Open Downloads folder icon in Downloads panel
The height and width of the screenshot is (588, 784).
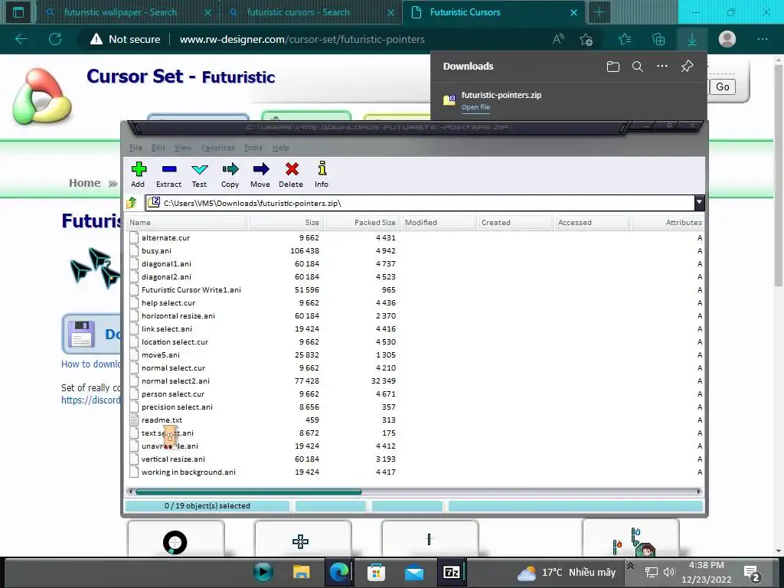click(x=613, y=67)
